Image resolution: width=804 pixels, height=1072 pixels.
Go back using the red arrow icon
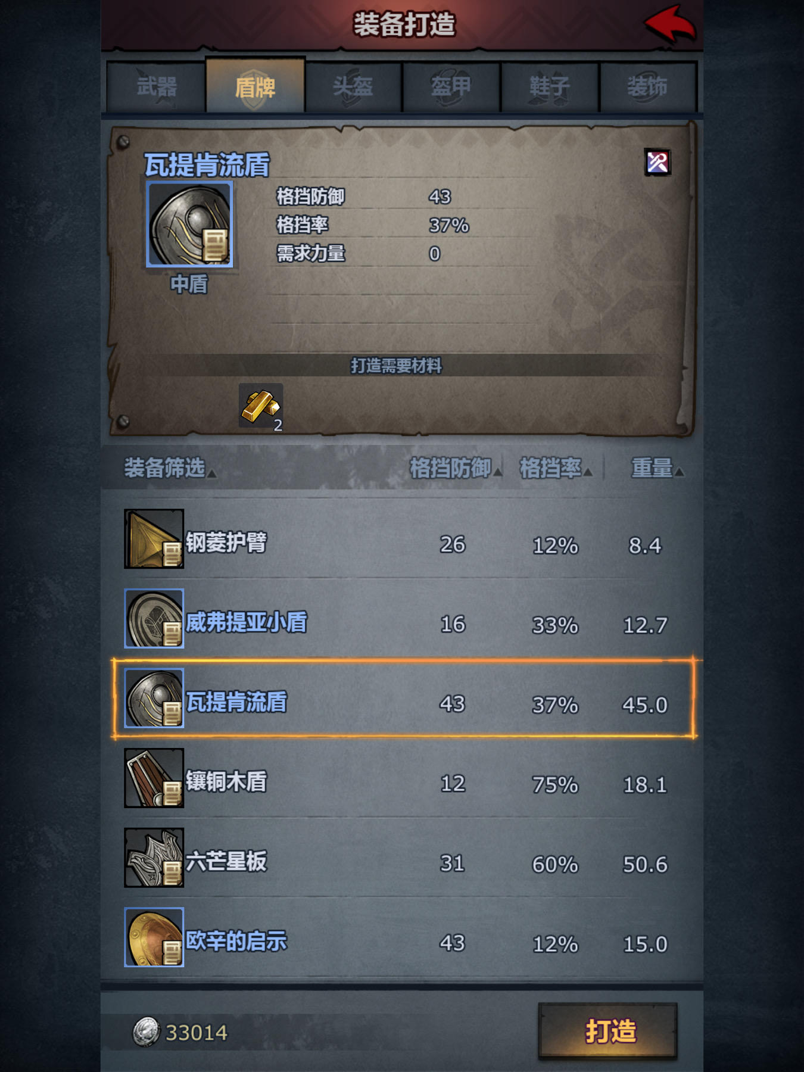[x=670, y=24]
